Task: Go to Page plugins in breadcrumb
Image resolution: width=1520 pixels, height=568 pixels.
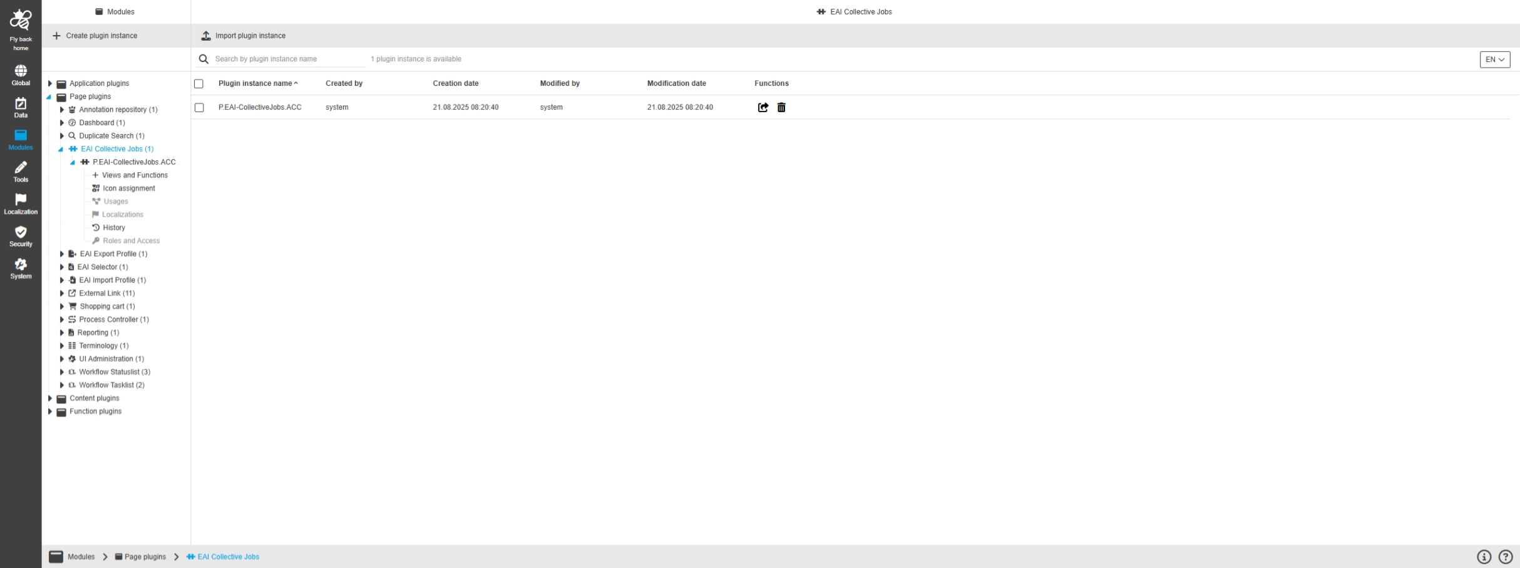Action: 145,557
